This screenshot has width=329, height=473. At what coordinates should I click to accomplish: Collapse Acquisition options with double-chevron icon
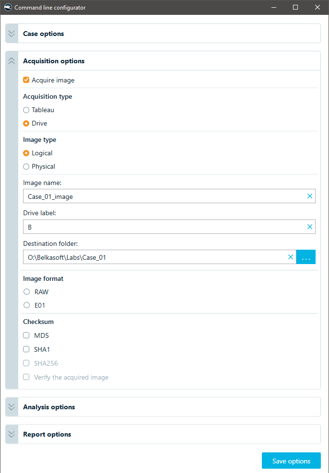(x=12, y=61)
